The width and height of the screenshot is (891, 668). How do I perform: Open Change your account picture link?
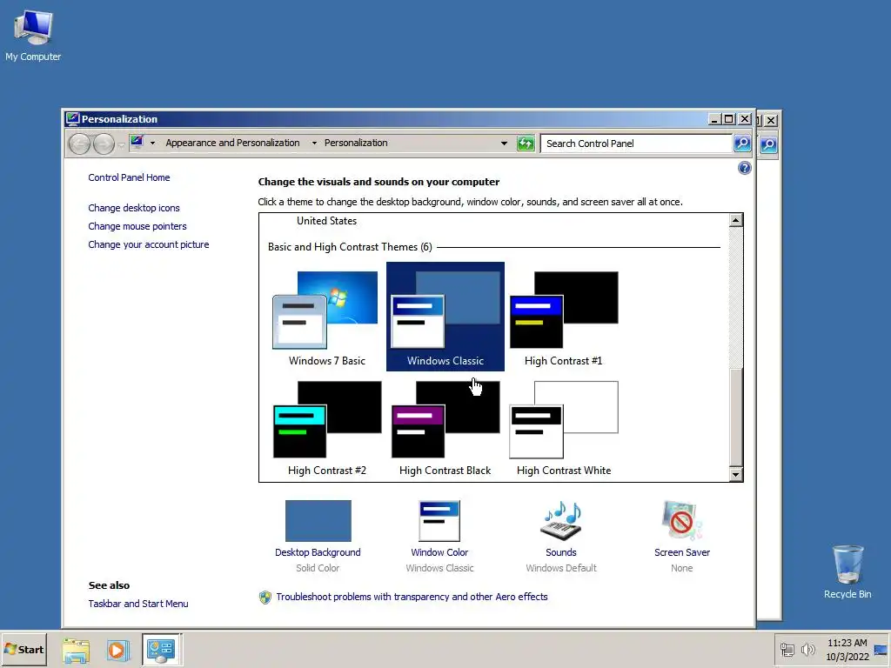tap(148, 244)
